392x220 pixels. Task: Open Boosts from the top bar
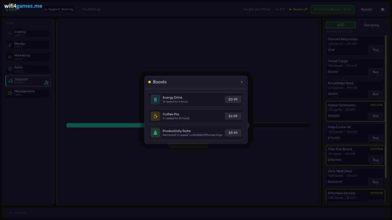point(366,10)
